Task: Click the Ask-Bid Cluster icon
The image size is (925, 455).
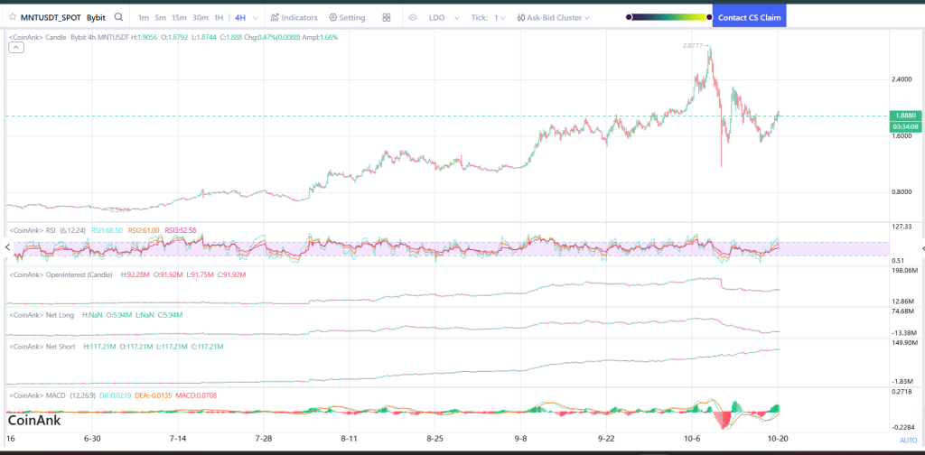Action: [522, 17]
